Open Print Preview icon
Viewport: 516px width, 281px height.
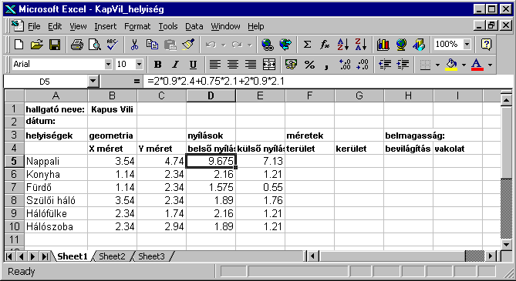[94, 45]
